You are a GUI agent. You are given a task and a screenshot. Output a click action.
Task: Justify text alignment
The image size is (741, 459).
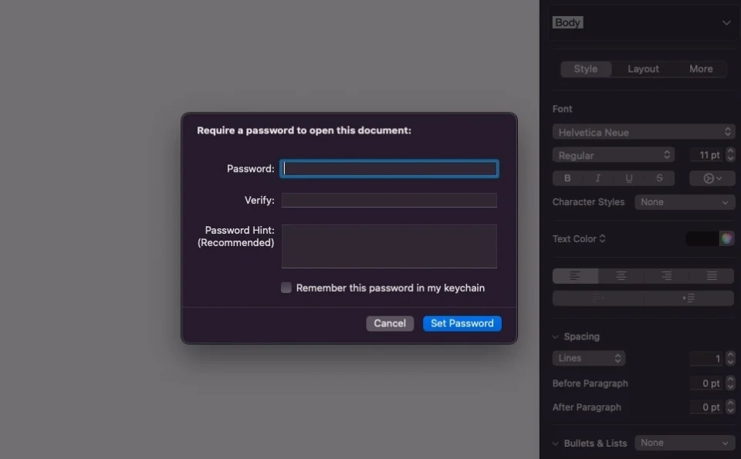[712, 275]
